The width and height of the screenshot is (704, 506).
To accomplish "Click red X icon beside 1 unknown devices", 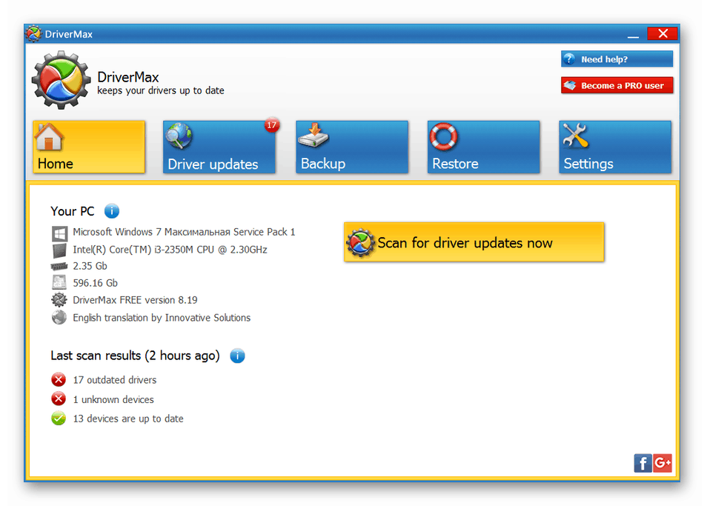I will click(x=59, y=399).
